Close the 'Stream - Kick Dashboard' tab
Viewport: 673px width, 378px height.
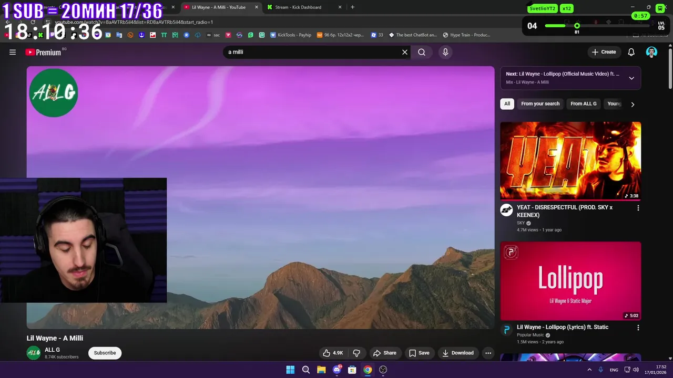click(340, 7)
